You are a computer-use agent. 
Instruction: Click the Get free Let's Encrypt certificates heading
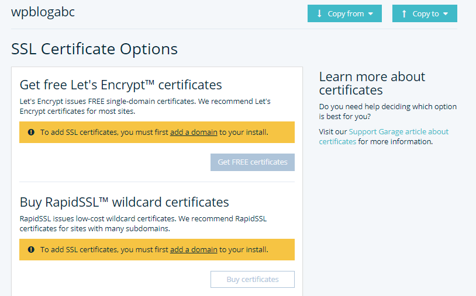tap(121, 85)
